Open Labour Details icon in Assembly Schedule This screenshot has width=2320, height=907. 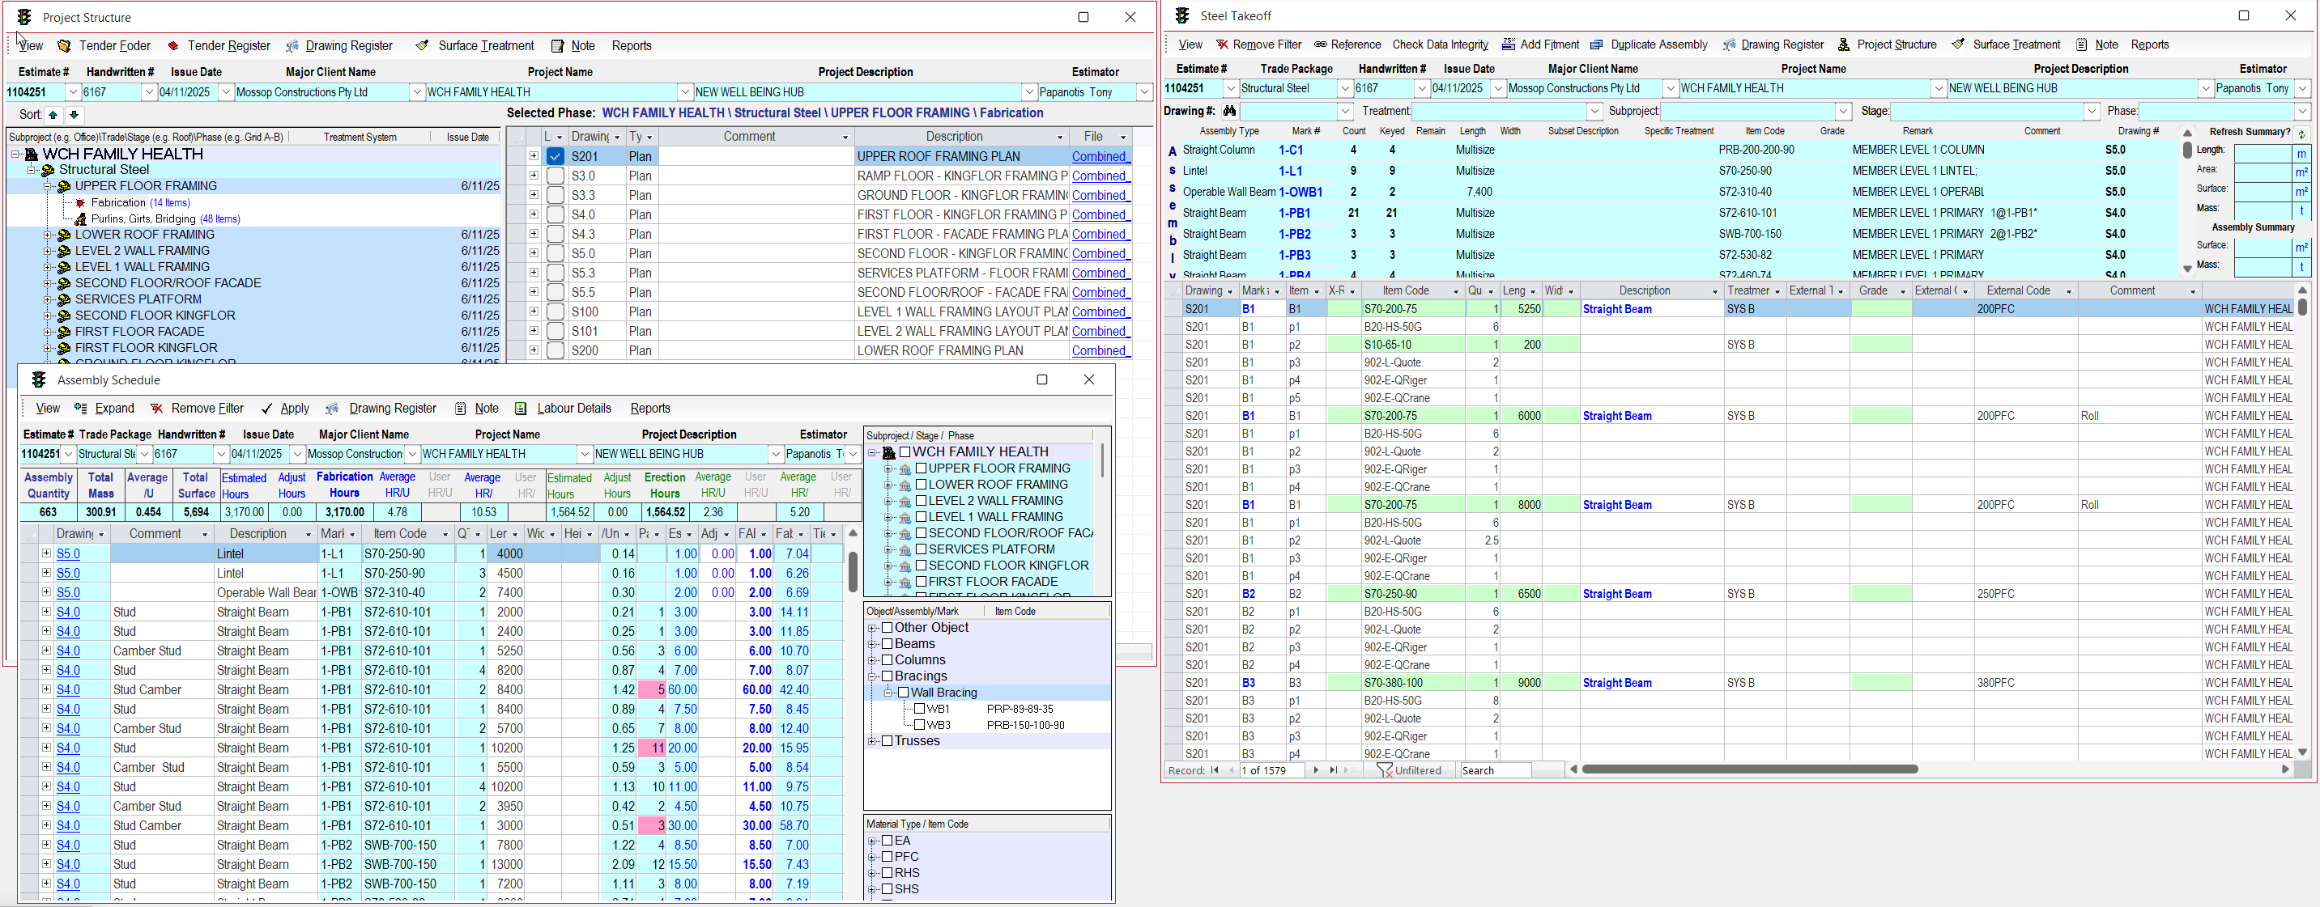click(x=521, y=409)
